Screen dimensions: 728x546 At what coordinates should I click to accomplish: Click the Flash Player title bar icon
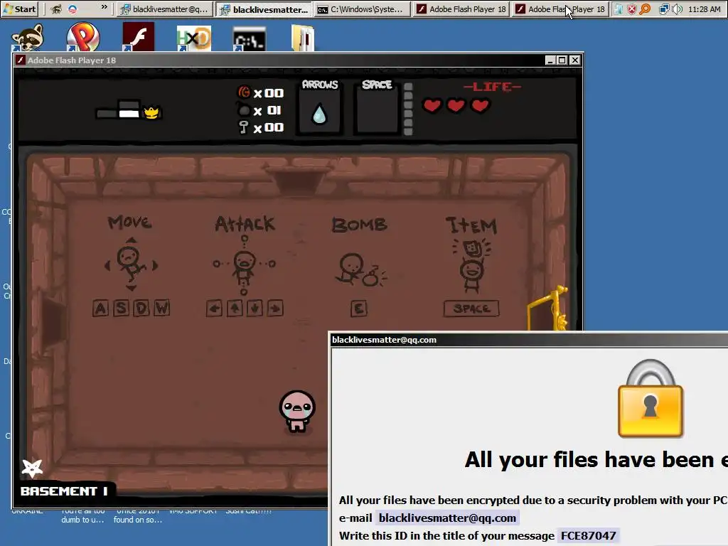tap(21, 60)
